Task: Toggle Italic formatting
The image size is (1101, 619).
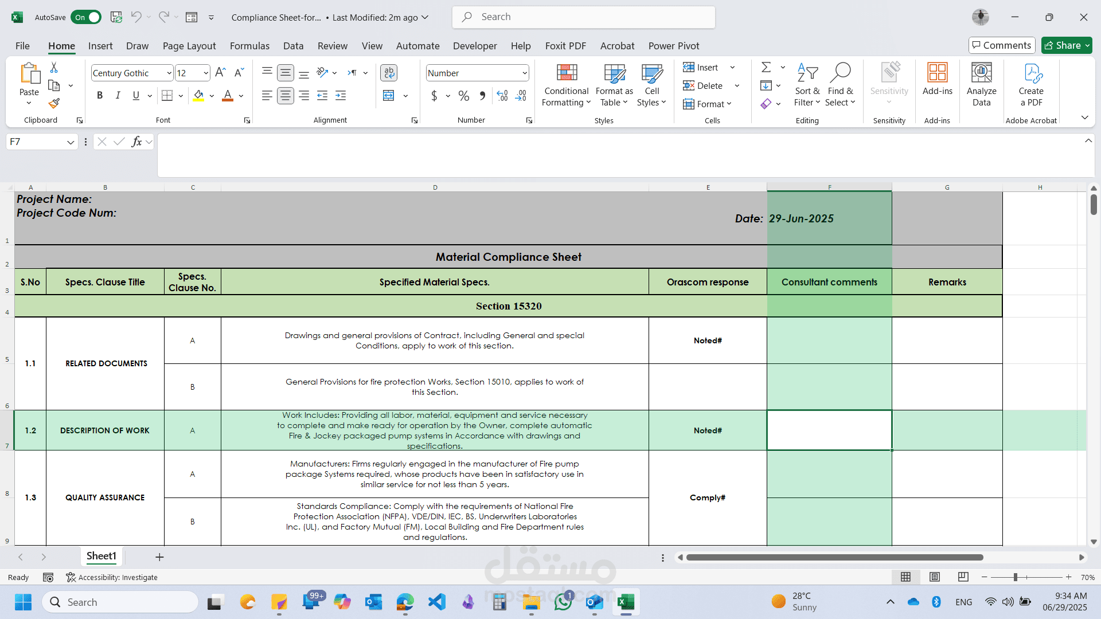Action: pos(118,96)
